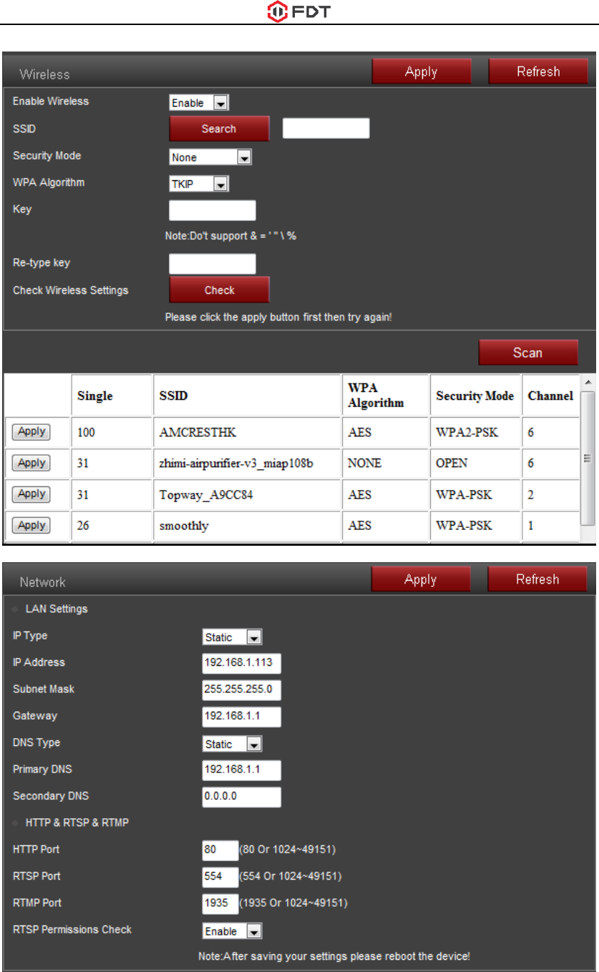Click the signal value 100 cell
This screenshot has width=599, height=972.
click(112, 433)
